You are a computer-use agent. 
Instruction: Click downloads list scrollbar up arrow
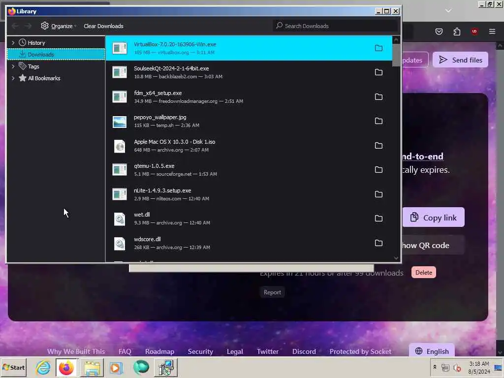(396, 40)
